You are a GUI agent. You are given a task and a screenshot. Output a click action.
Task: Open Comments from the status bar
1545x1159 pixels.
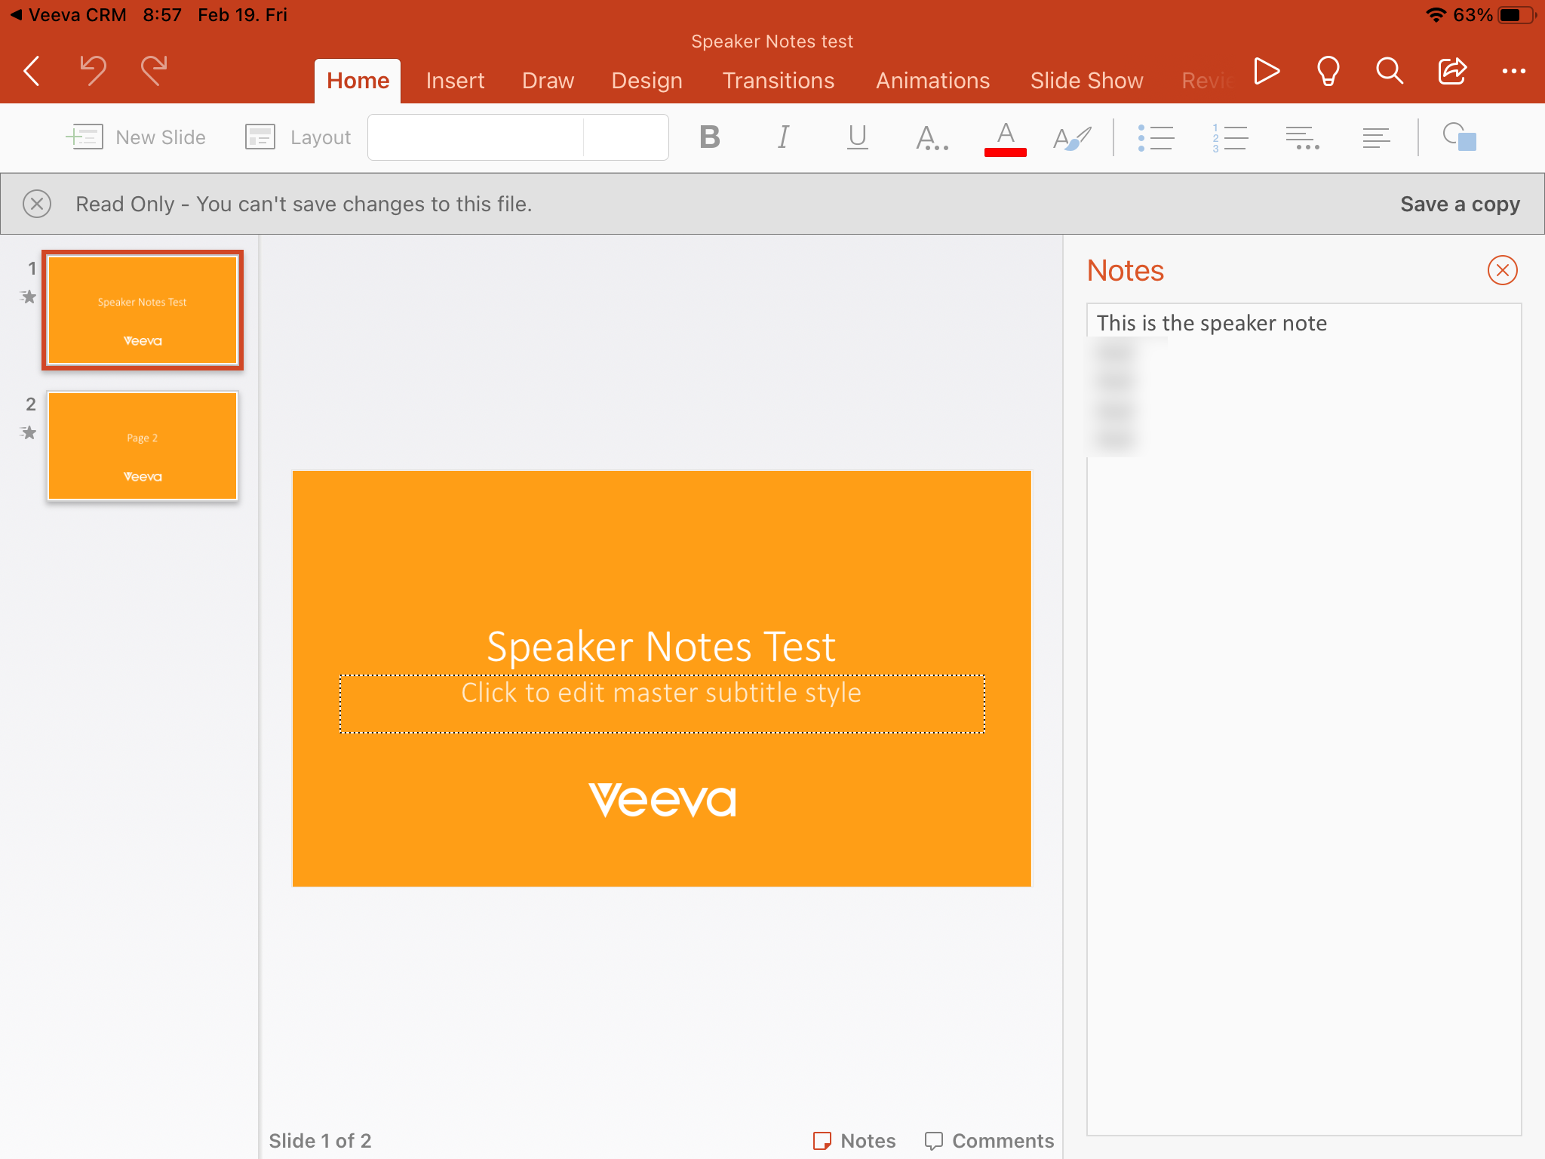click(989, 1140)
